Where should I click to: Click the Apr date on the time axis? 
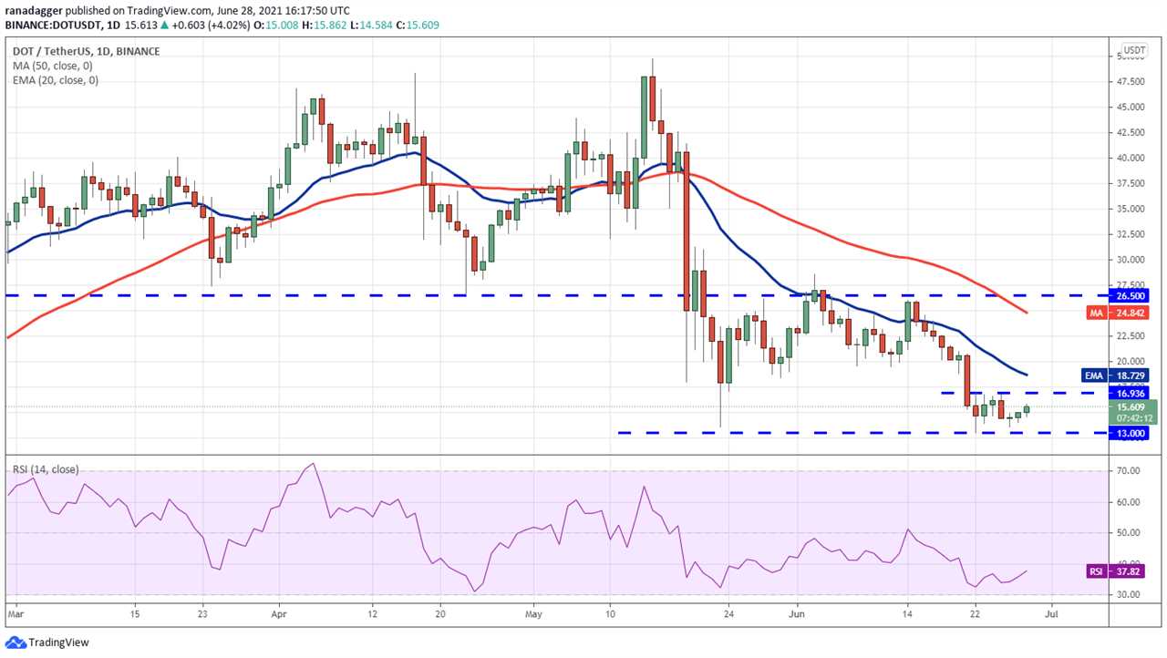pyautogui.click(x=279, y=614)
